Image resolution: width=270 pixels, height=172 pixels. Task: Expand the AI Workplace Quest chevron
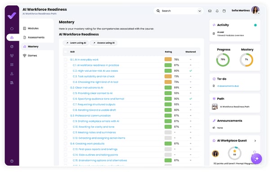click(x=255, y=141)
